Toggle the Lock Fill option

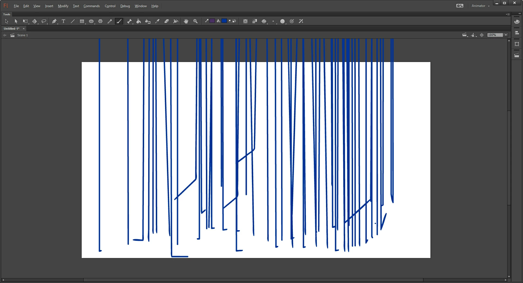255,21
